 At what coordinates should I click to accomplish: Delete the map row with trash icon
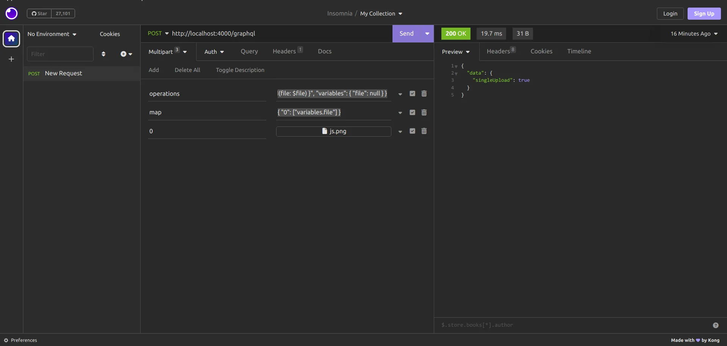424,112
